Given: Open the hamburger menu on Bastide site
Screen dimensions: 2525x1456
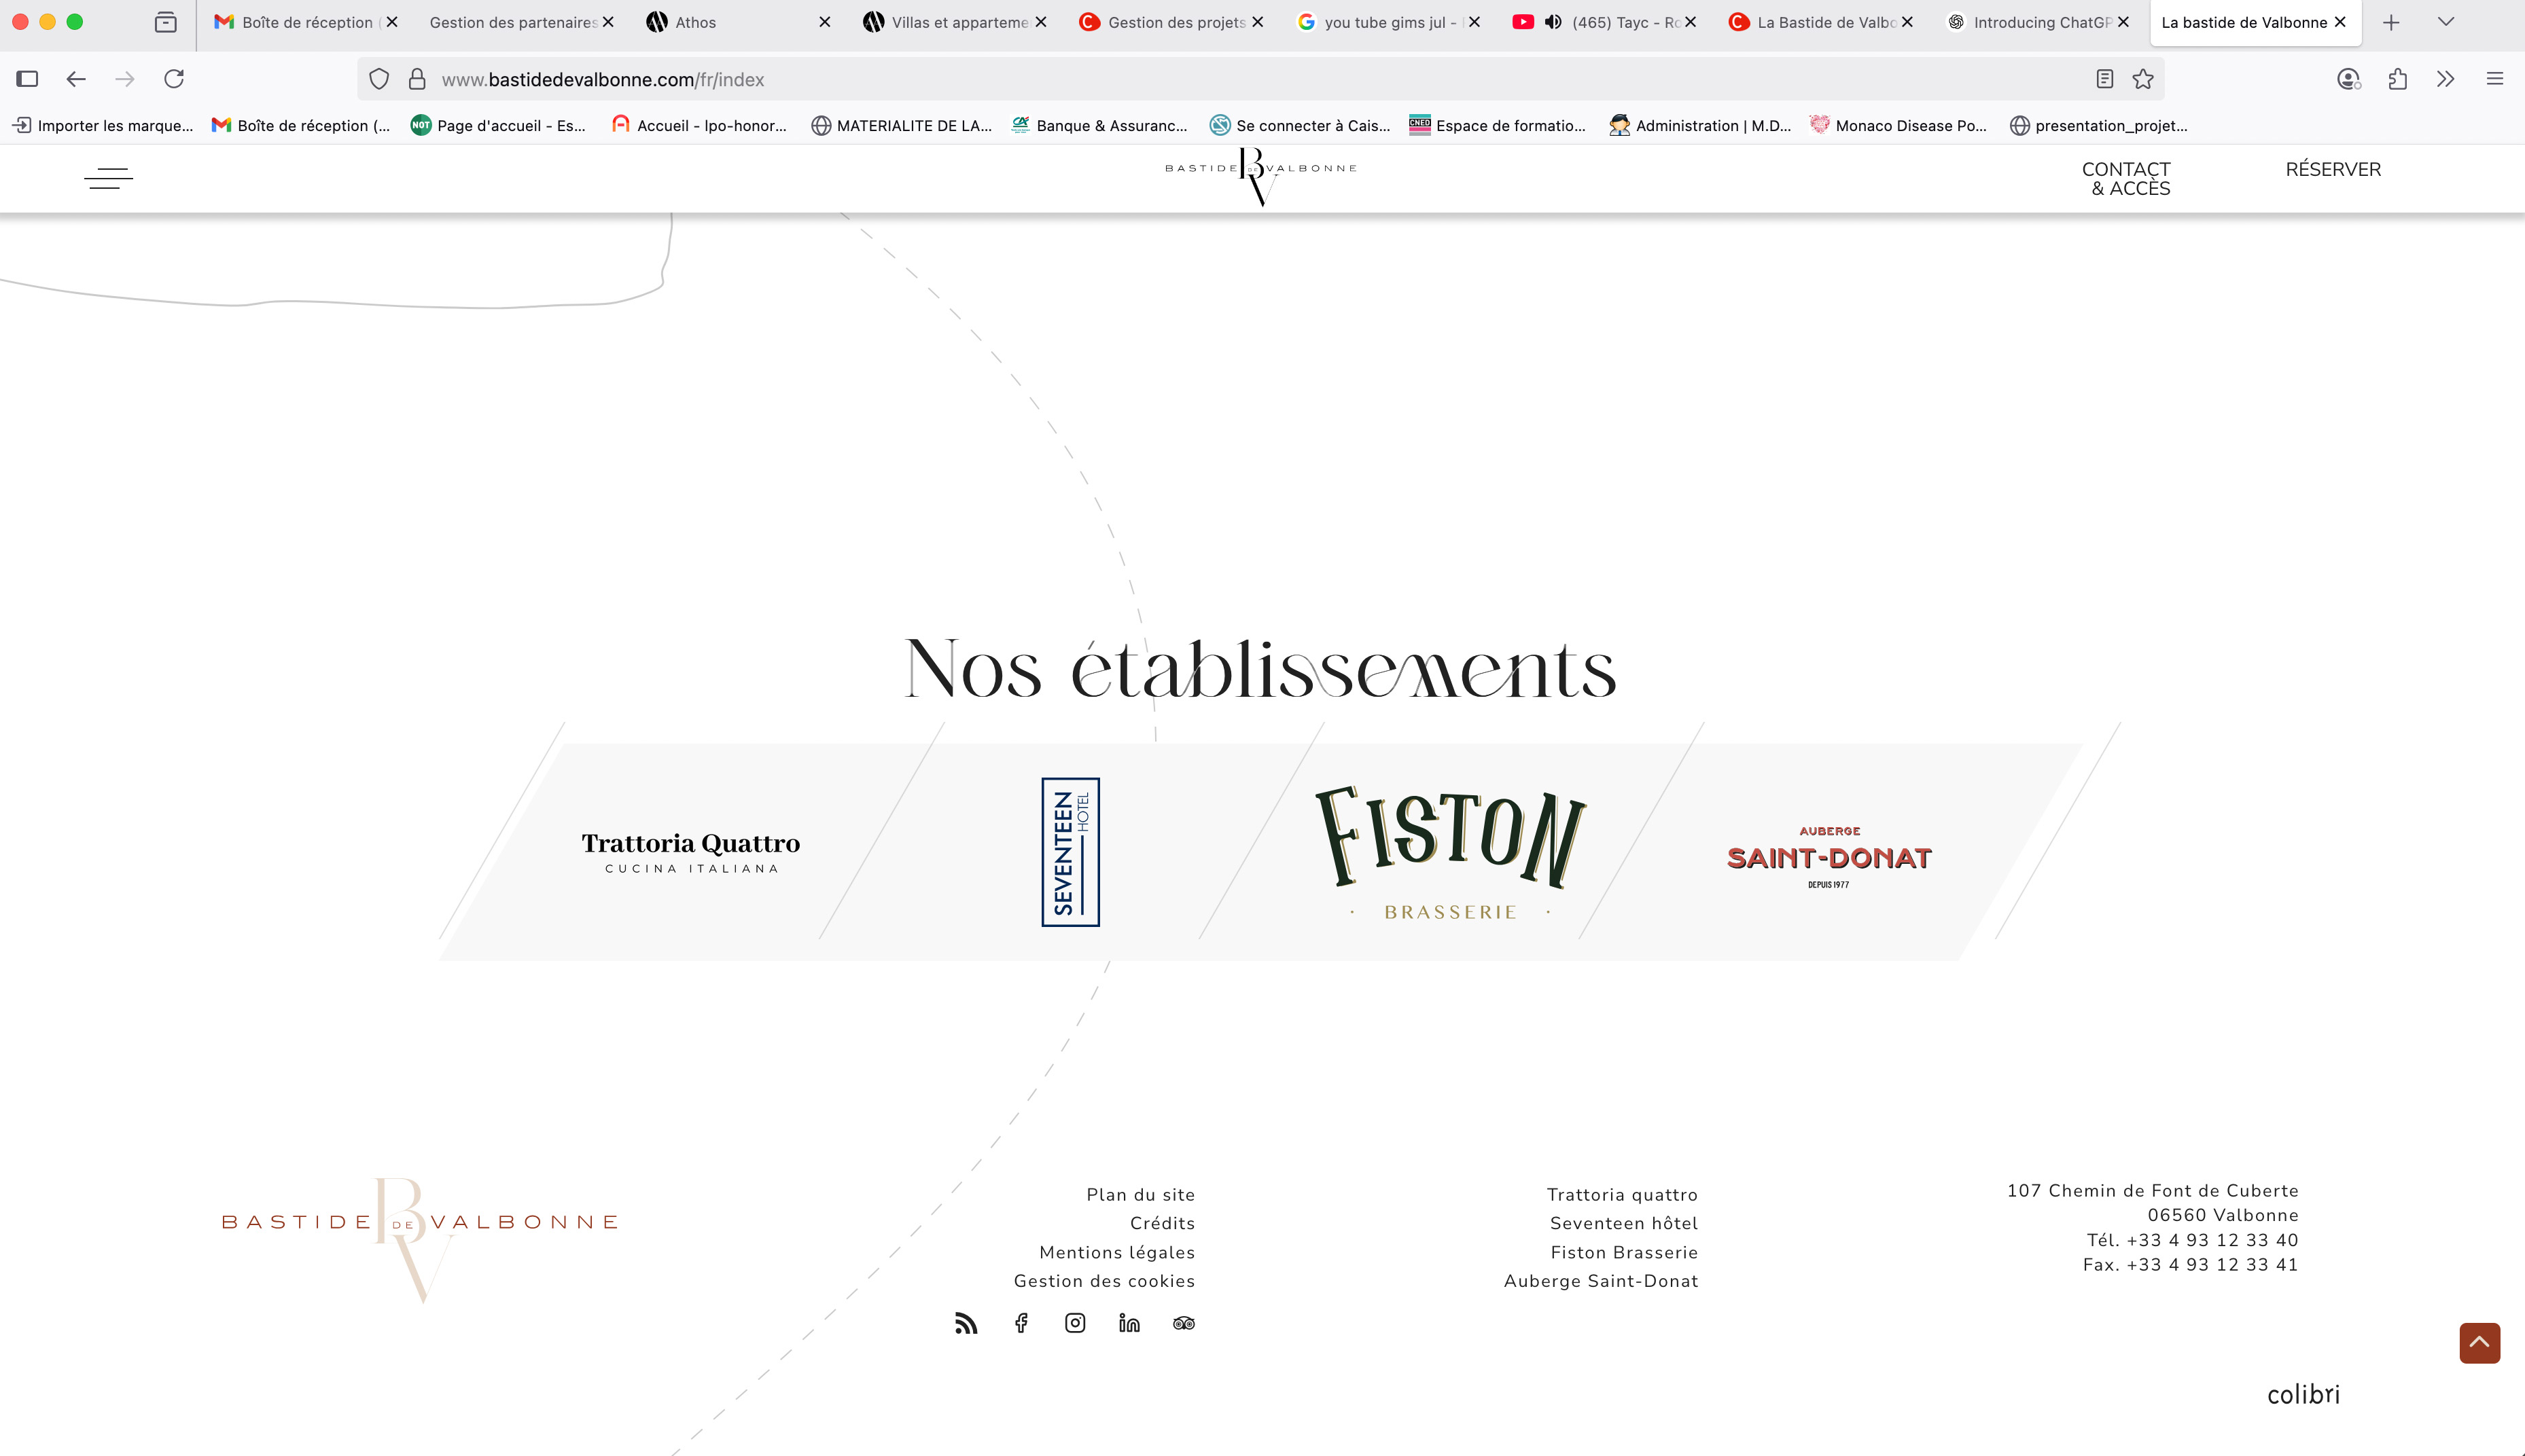Looking at the screenshot, I should pos(108,179).
